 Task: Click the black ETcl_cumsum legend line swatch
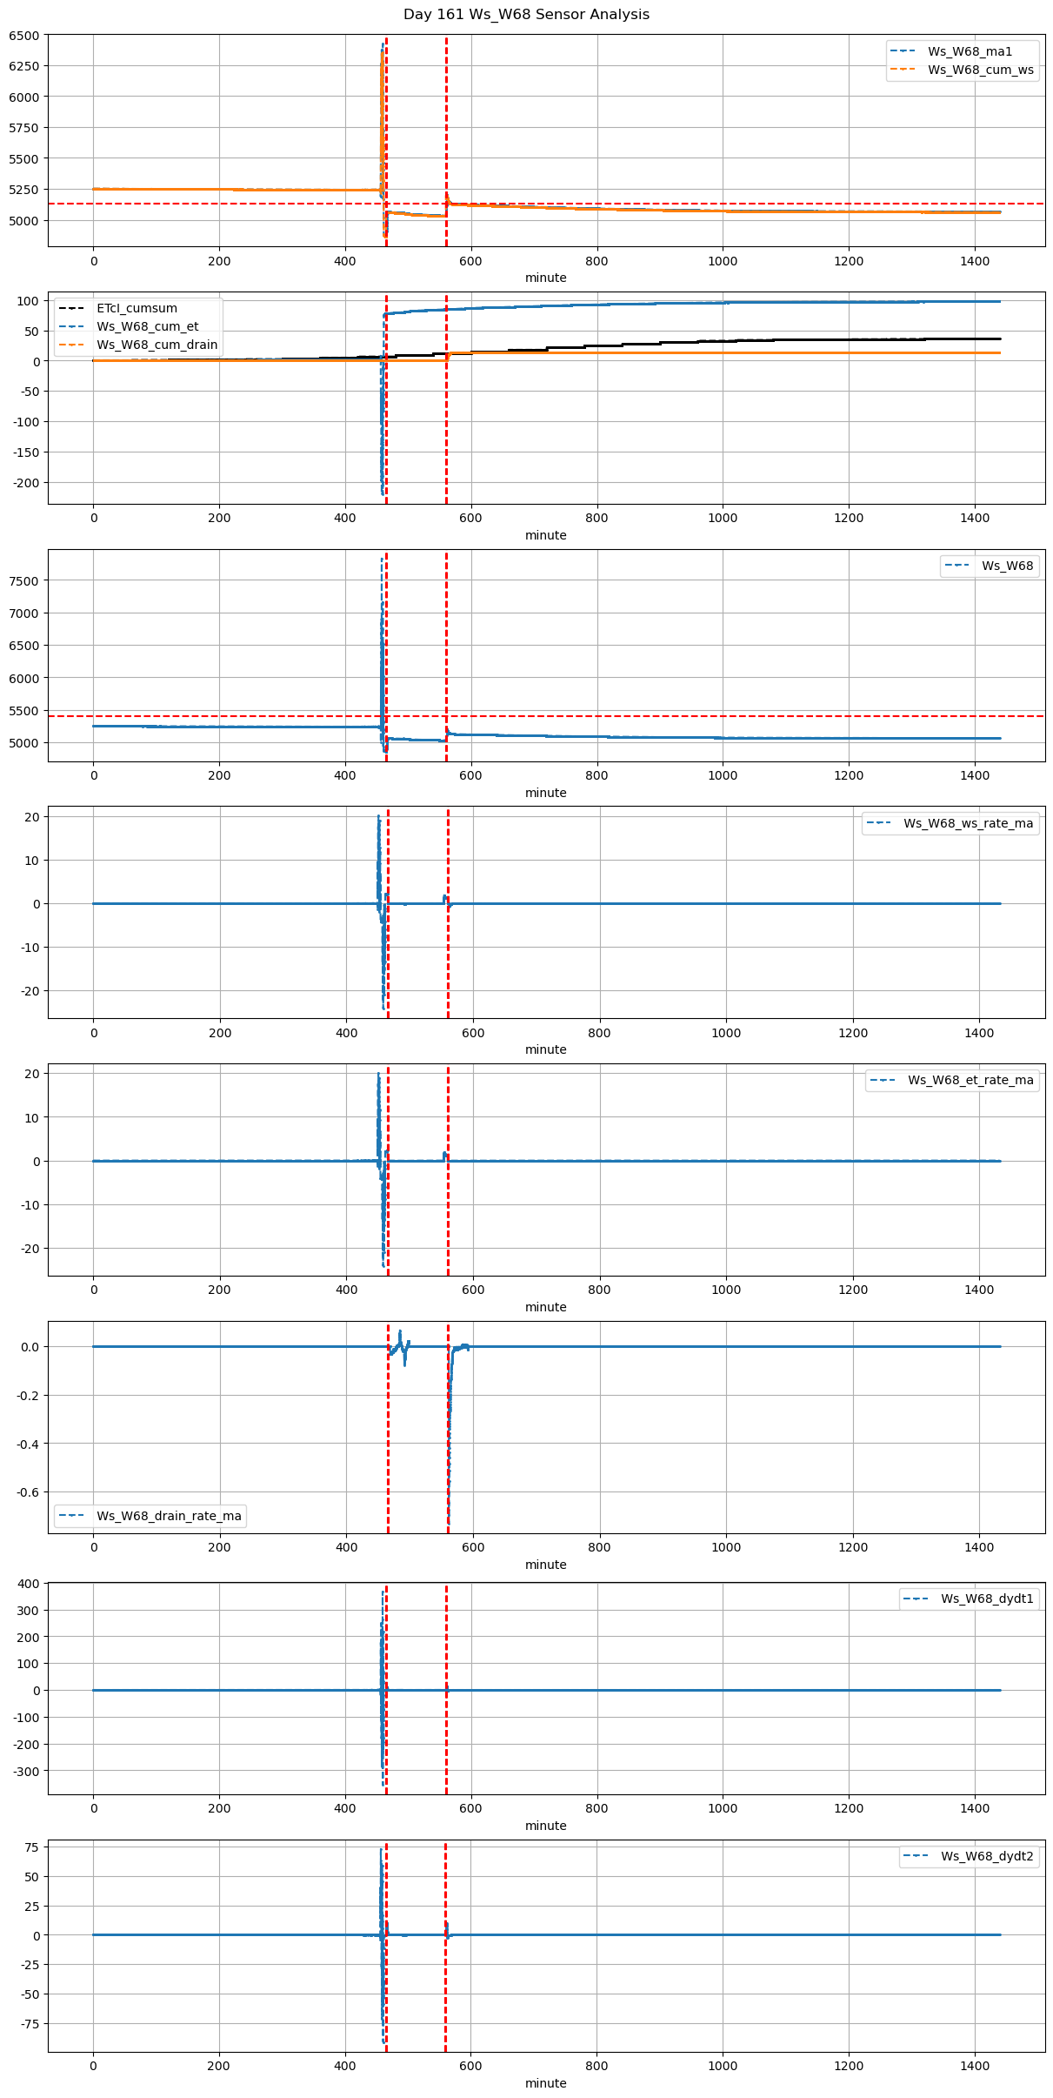pos(72,308)
